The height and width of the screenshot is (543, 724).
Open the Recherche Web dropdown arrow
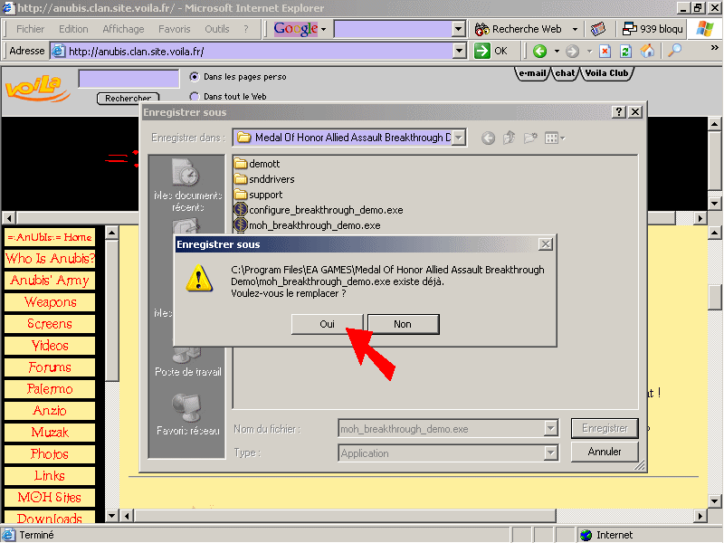(575, 29)
